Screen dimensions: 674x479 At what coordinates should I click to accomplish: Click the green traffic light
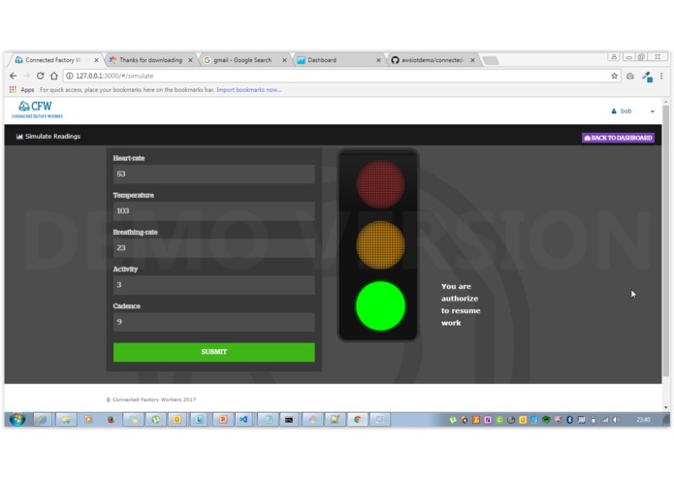click(380, 305)
